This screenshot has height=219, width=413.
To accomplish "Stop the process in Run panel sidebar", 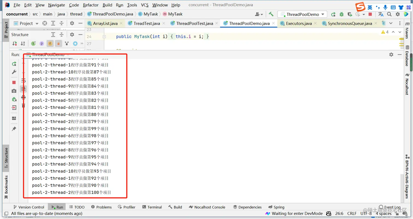I will [14, 82].
